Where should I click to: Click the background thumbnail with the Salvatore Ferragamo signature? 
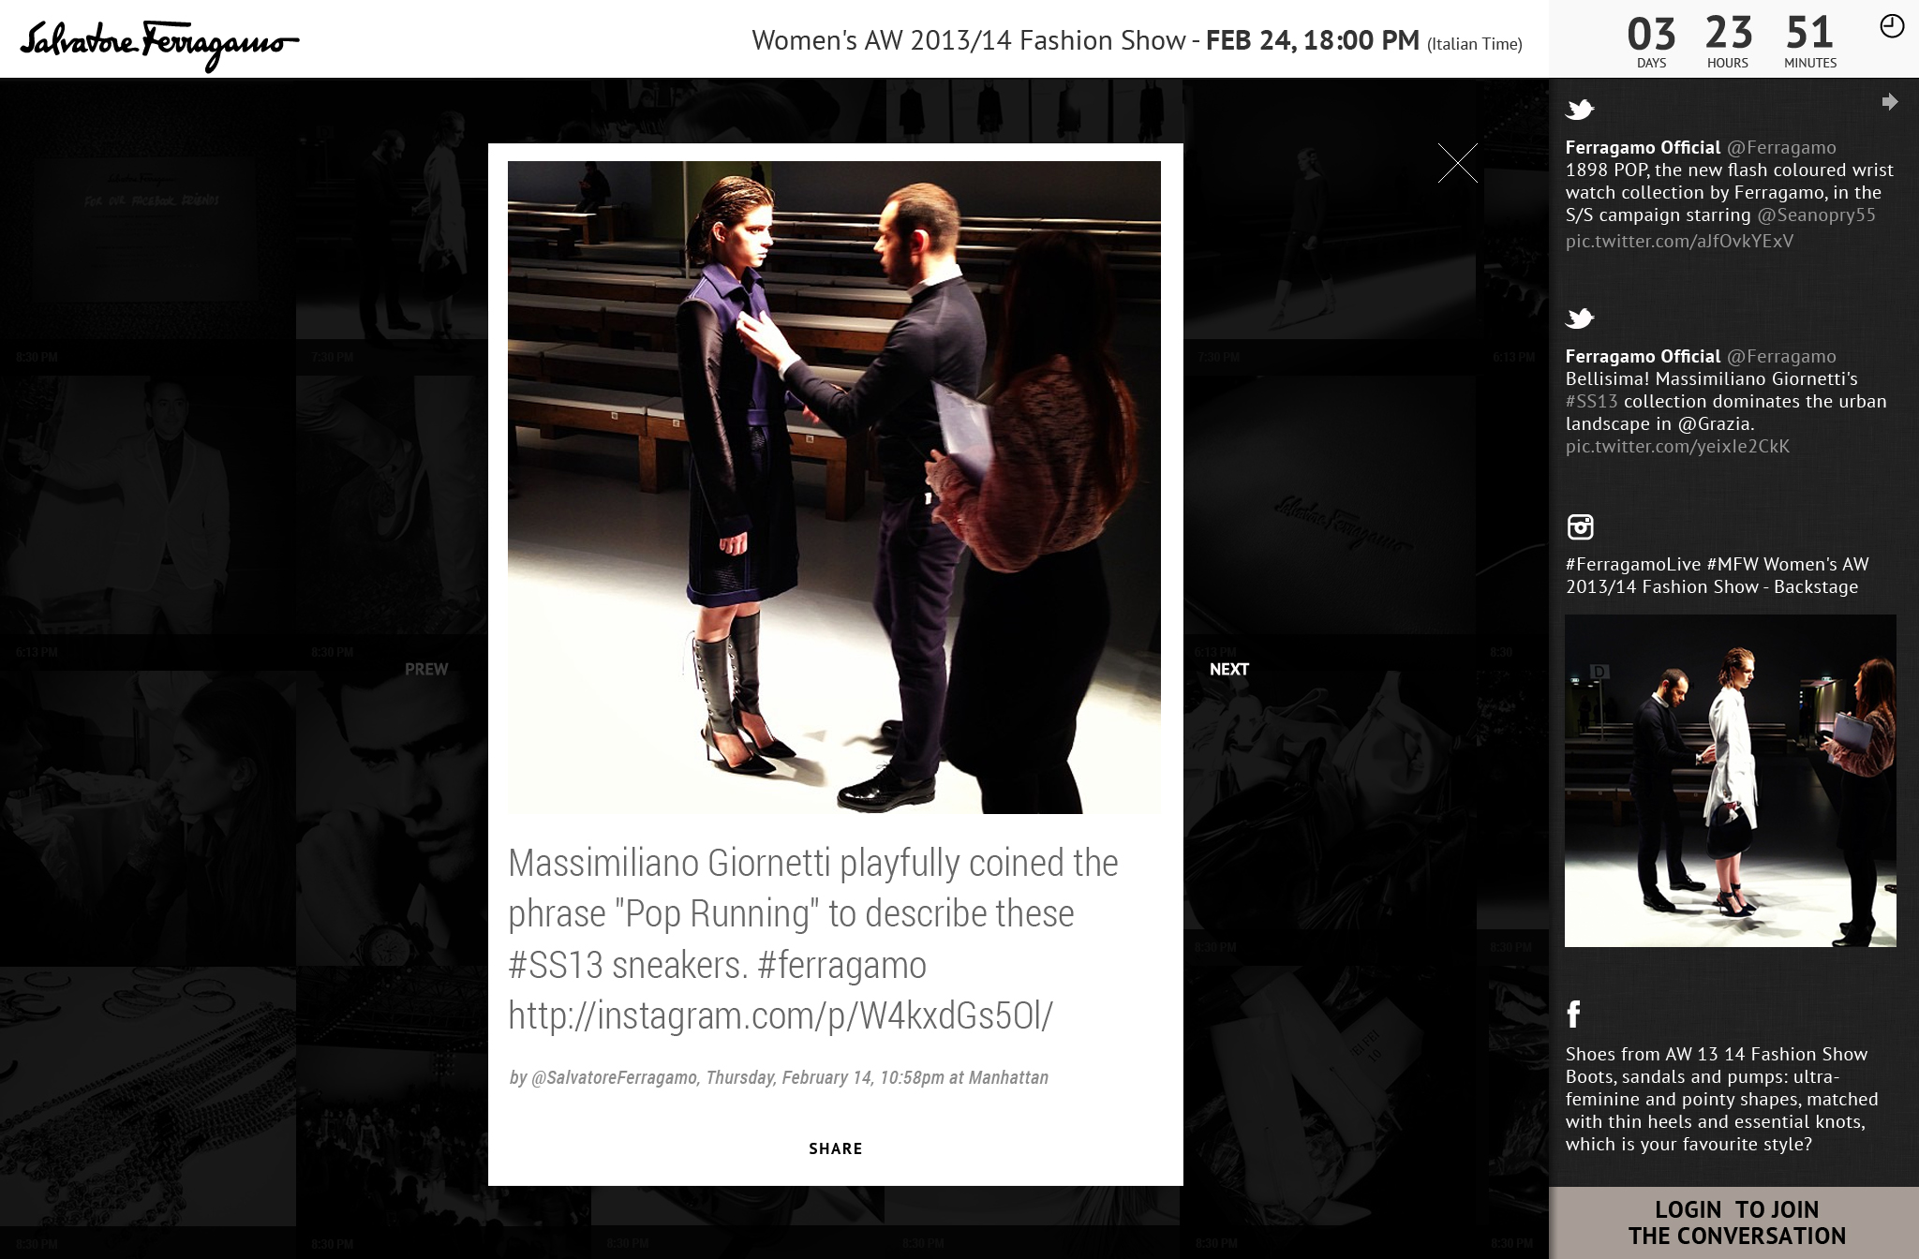(x=1329, y=506)
